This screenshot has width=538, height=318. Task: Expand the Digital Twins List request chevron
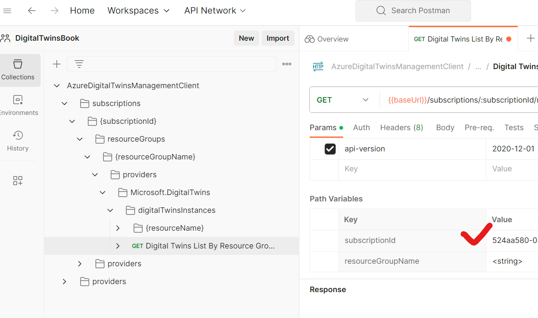(x=118, y=246)
